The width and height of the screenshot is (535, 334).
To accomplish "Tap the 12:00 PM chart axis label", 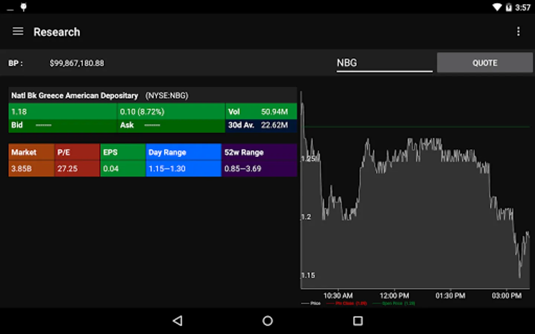I will [x=394, y=296].
